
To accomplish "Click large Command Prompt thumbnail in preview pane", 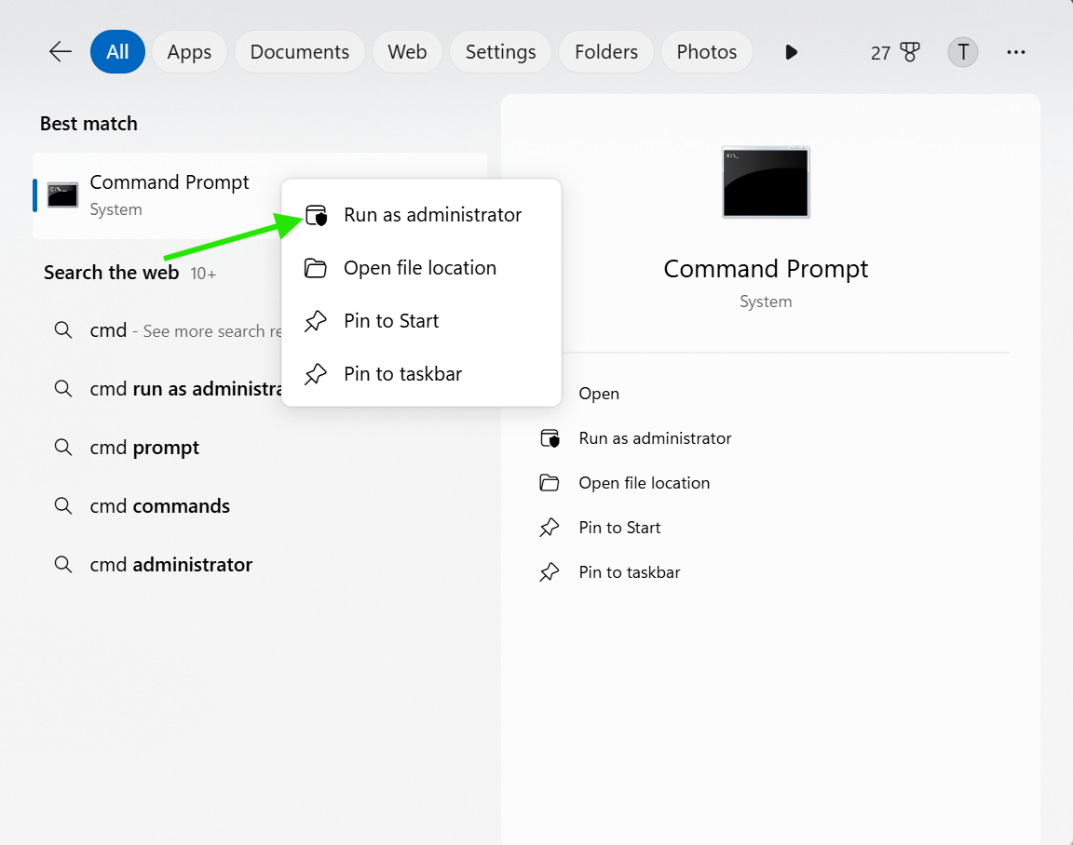I will [x=766, y=182].
